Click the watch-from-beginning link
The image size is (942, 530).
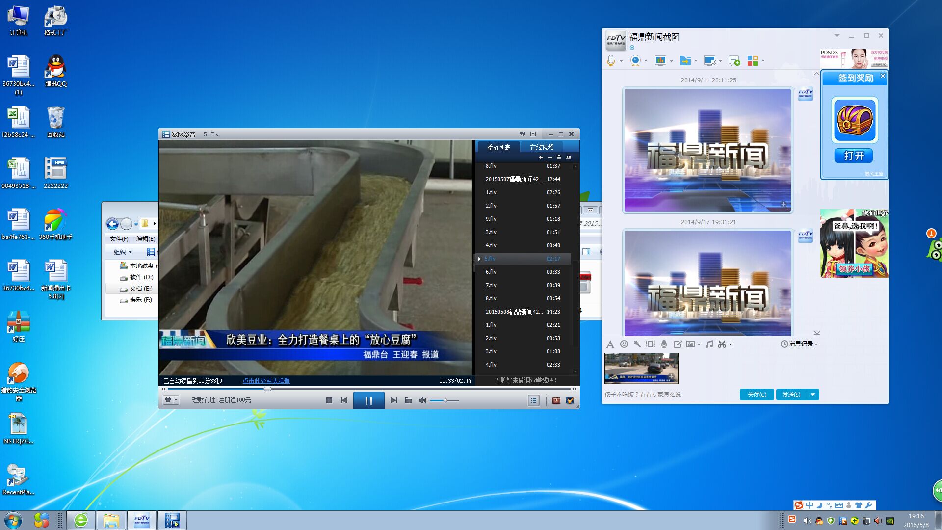[x=266, y=381]
